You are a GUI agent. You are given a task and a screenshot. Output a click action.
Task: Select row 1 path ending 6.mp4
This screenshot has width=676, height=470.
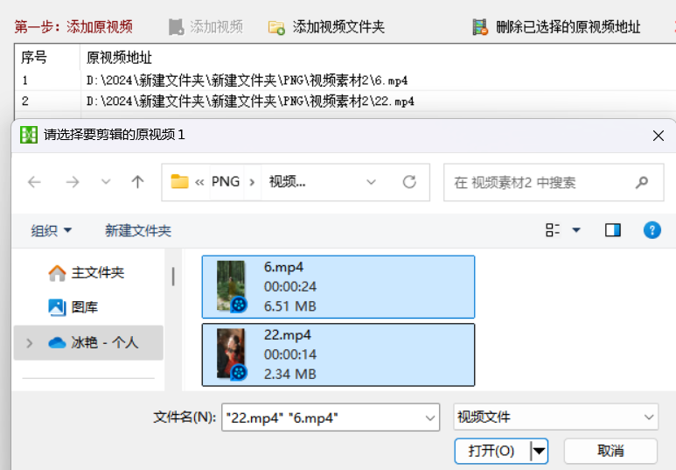(247, 81)
